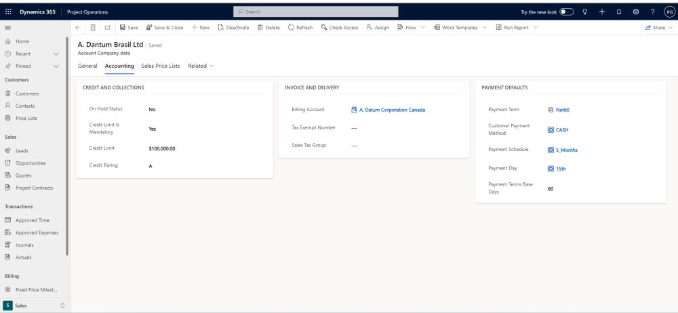Click the plus quick create icon

(602, 12)
